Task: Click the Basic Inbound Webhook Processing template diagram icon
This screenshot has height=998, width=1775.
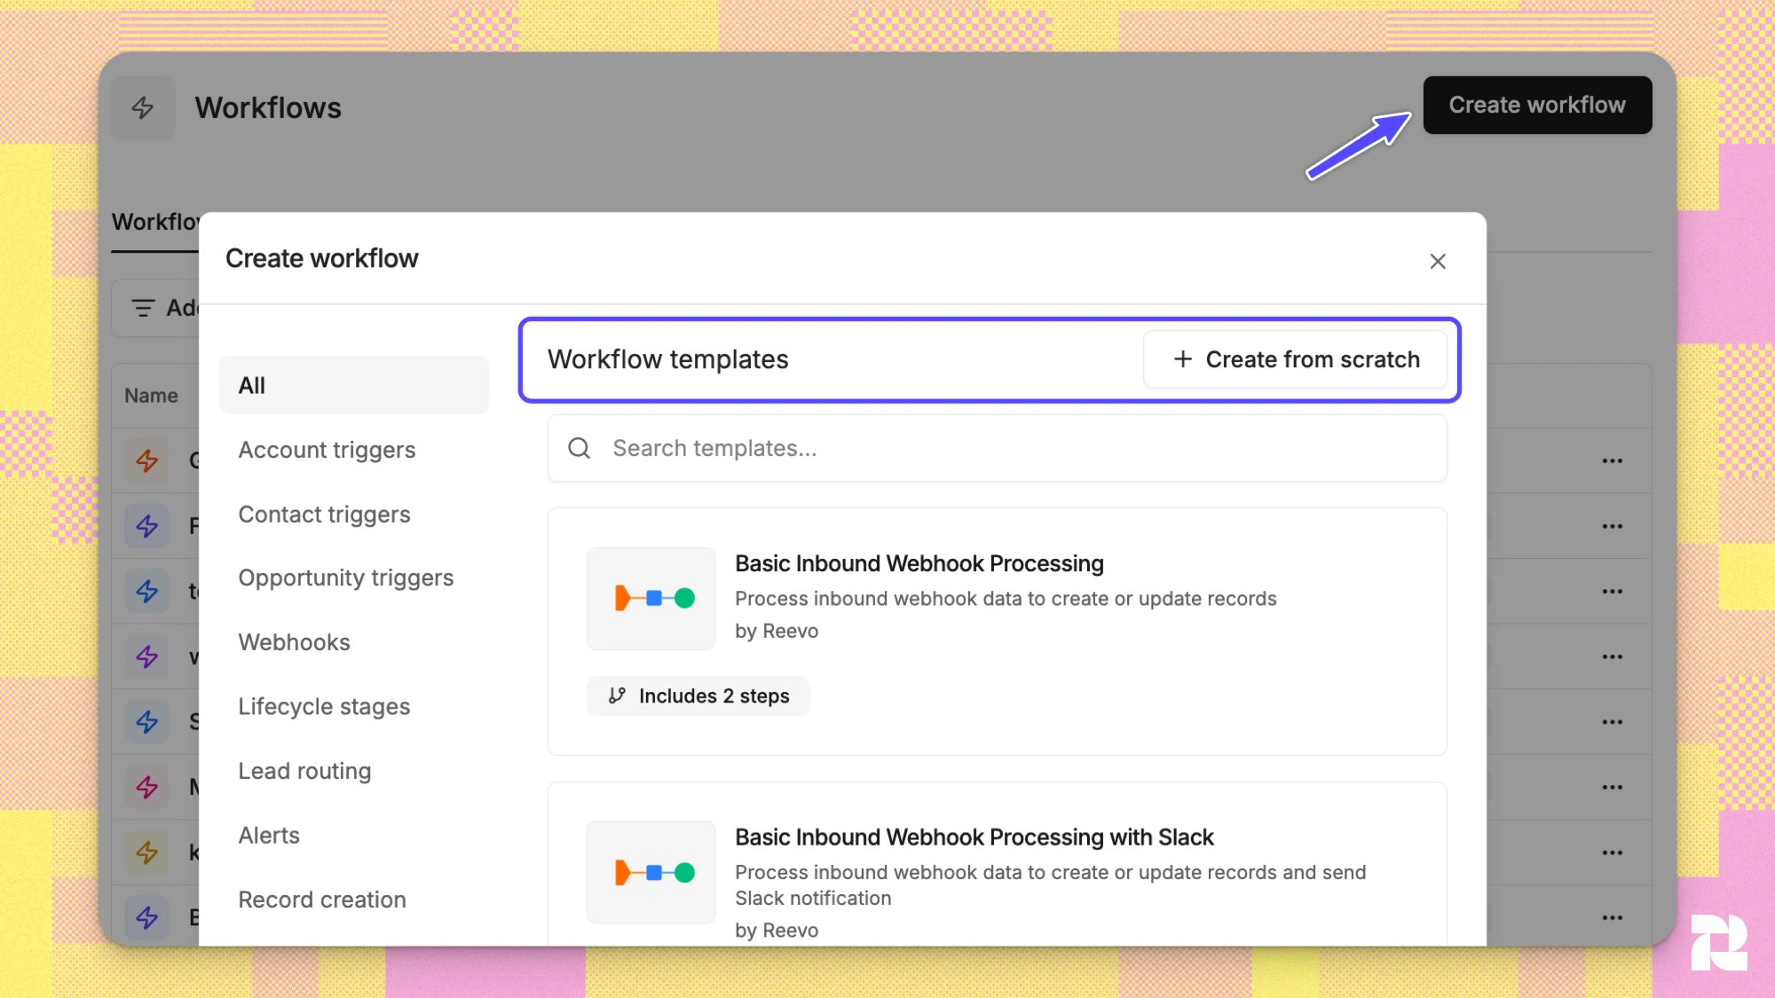Action: click(651, 599)
